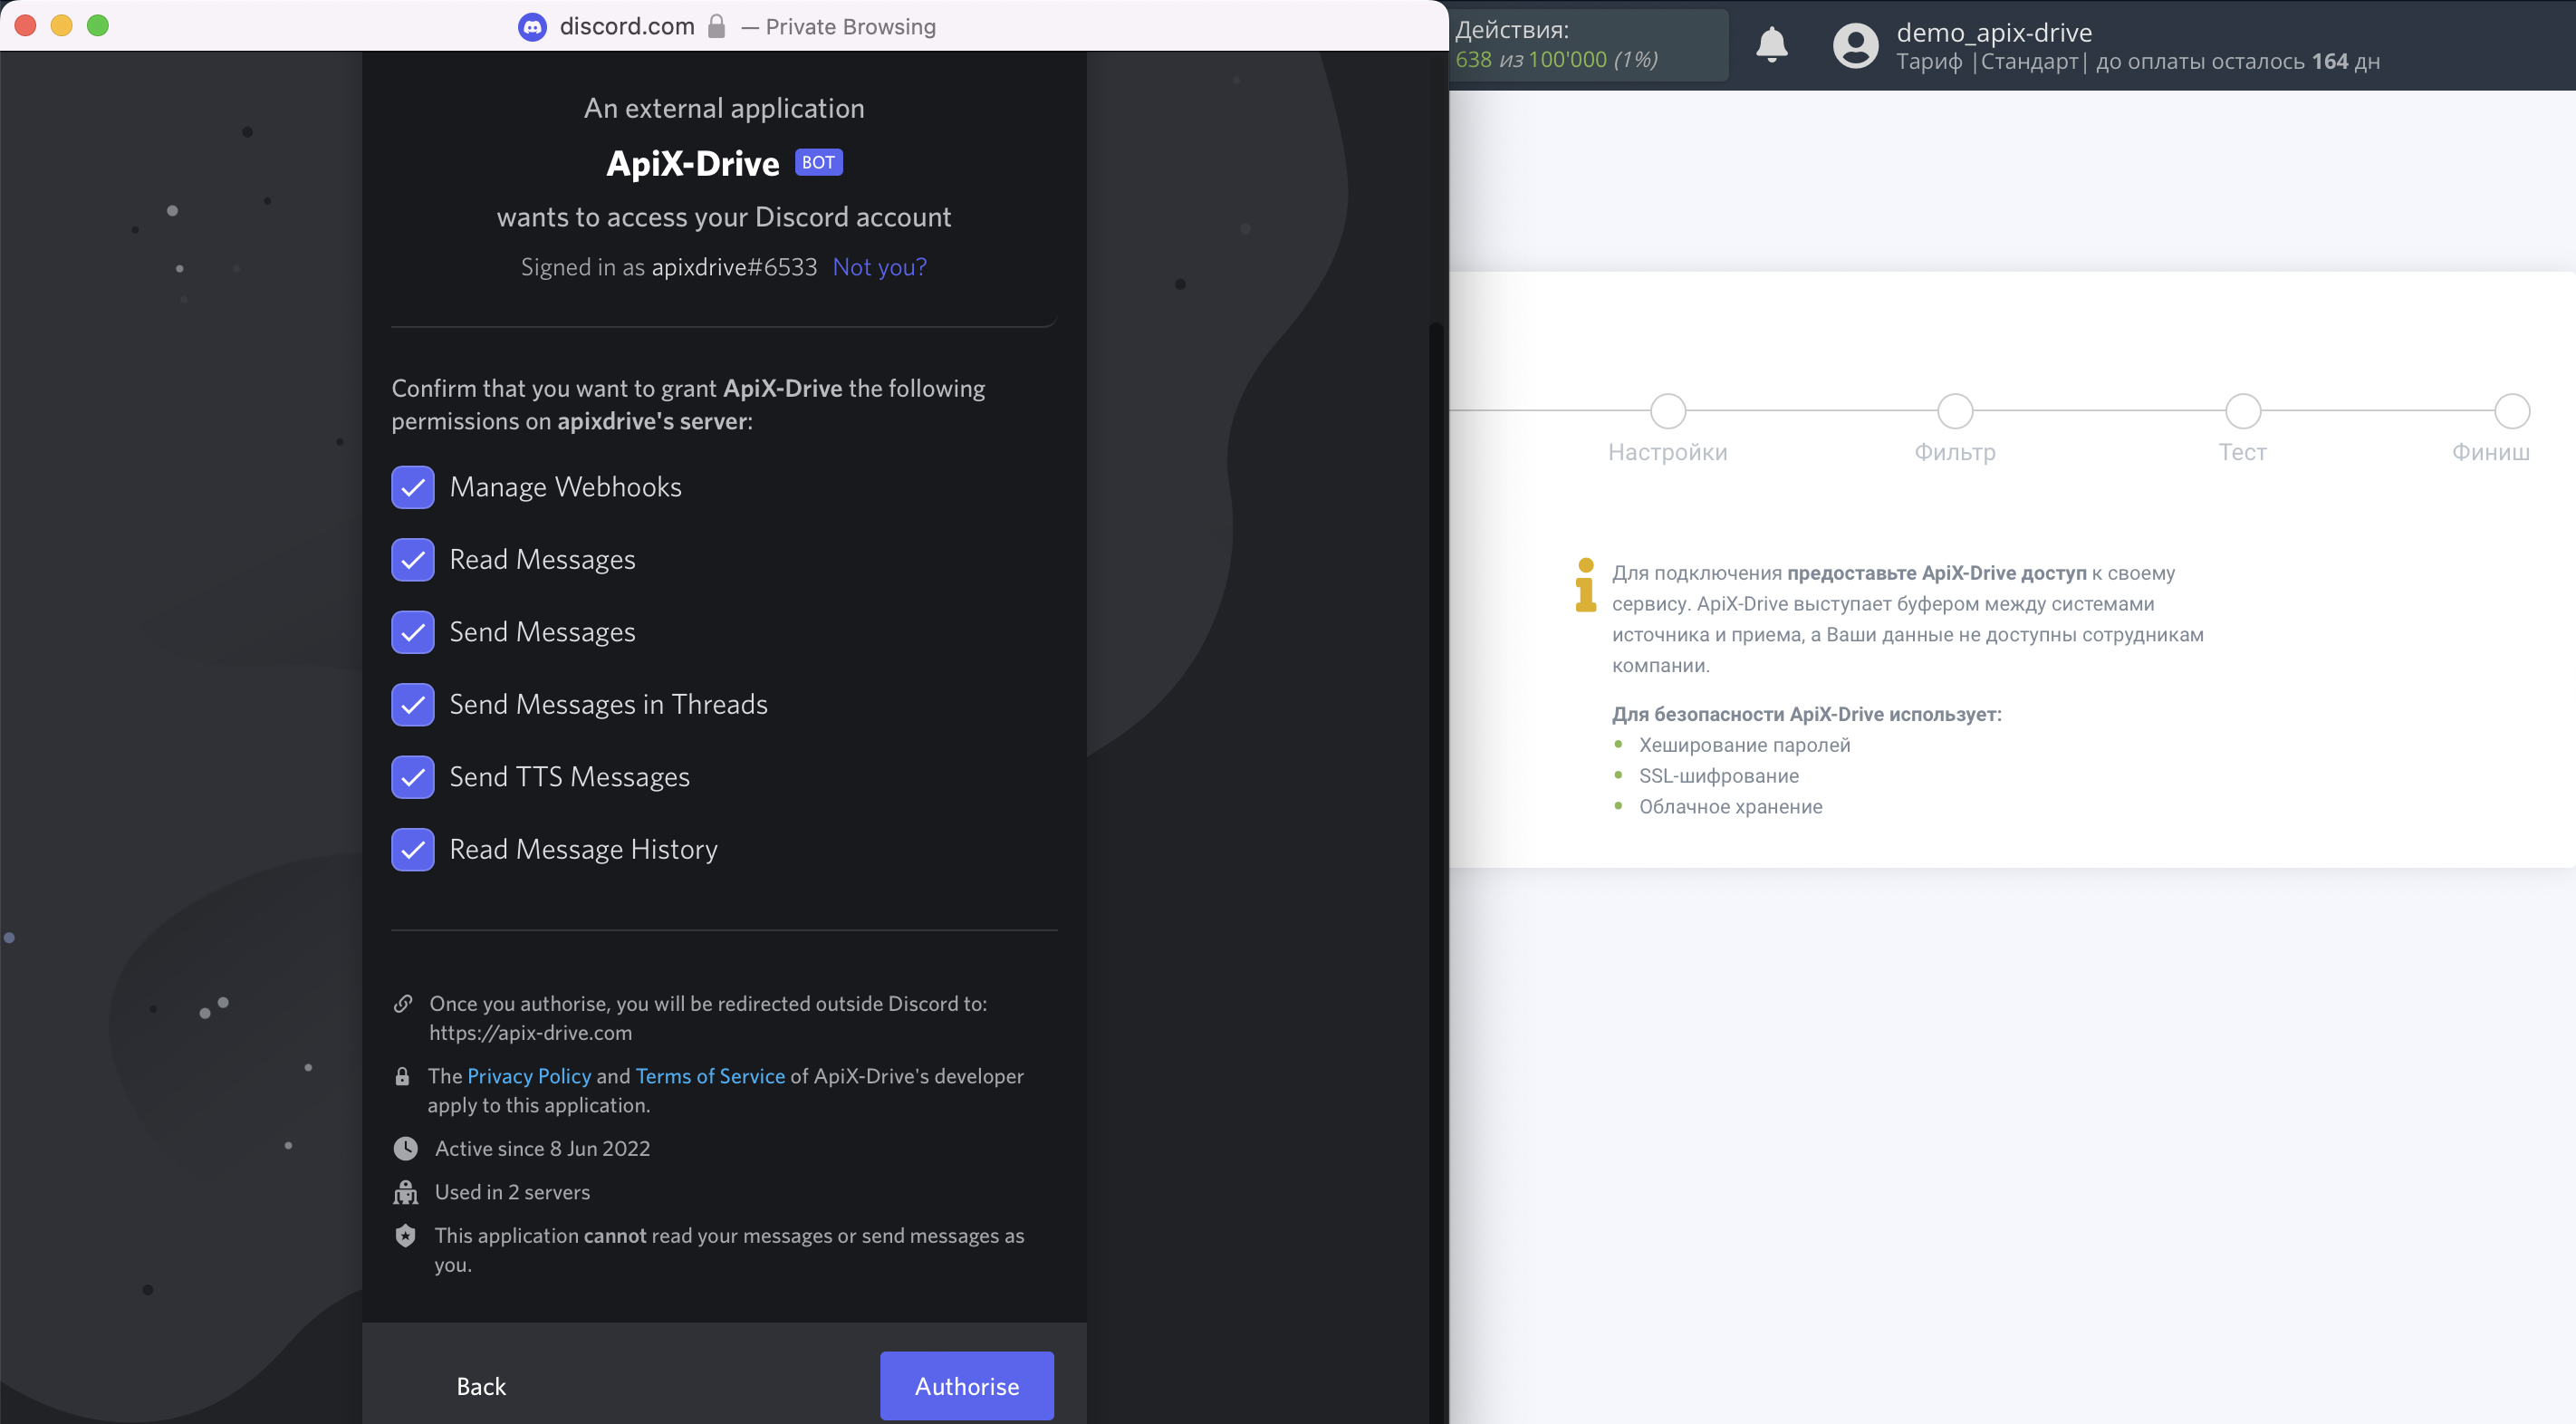Go back using the Back button
The width and height of the screenshot is (2576, 1424).
click(481, 1386)
